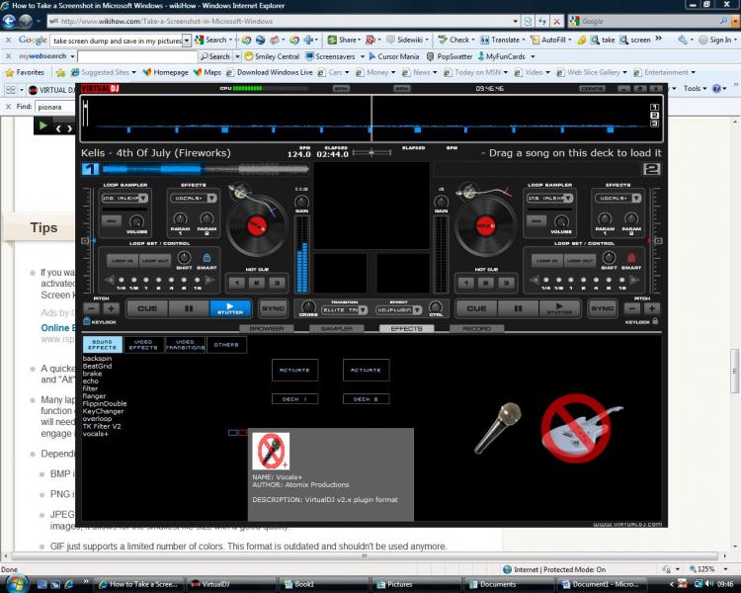741x593 pixels.
Task: Trigger Hot Cue 1 on right deck
Action: click(466, 283)
